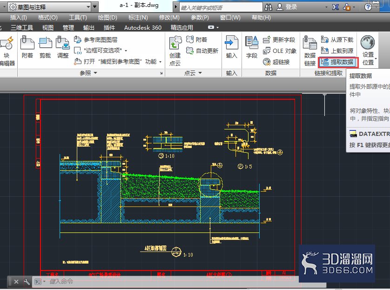
Task: Expand the 点云 panel title
Action: pyautogui.click(x=193, y=73)
